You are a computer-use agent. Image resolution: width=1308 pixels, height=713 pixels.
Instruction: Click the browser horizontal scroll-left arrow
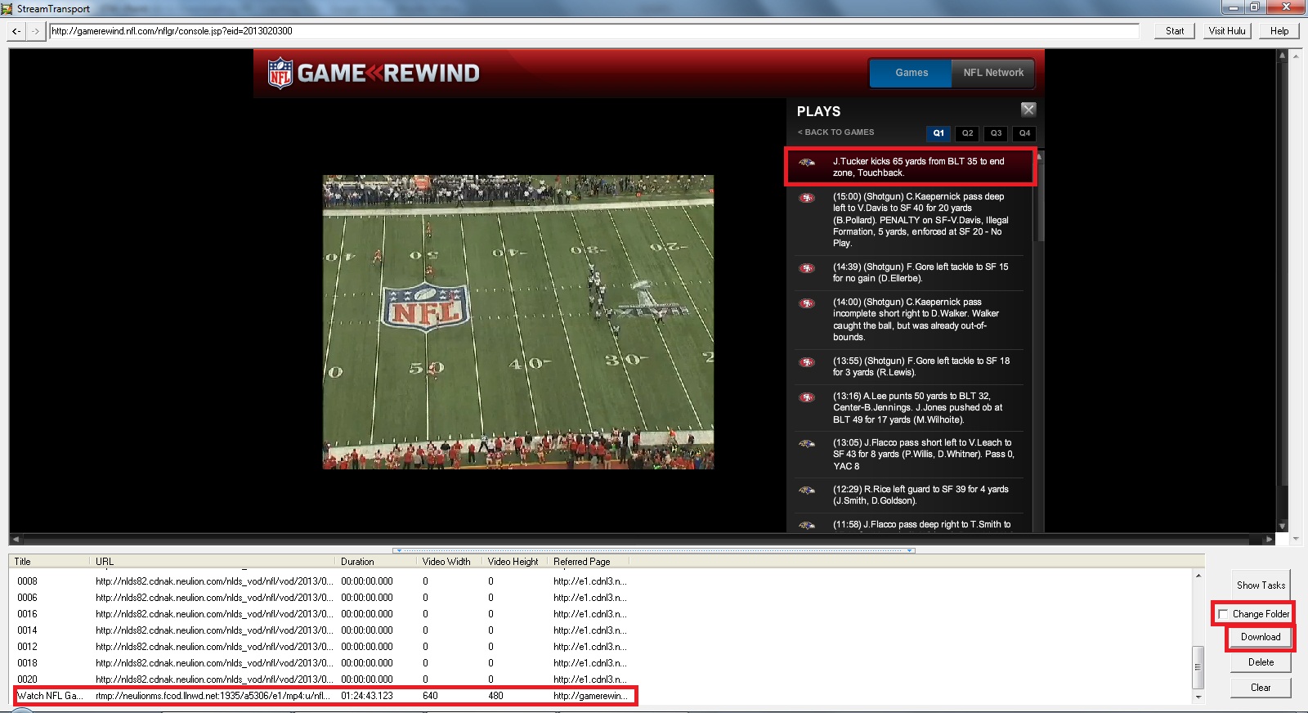(16, 540)
